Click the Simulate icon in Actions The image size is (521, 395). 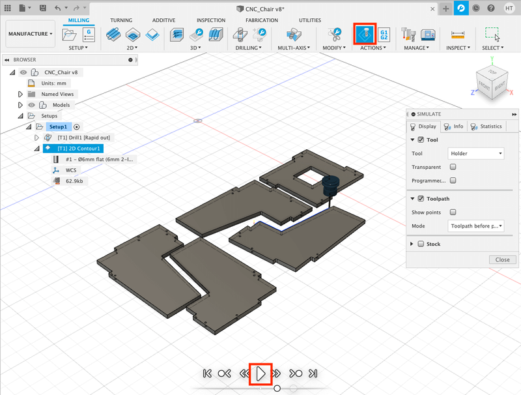[364, 35]
